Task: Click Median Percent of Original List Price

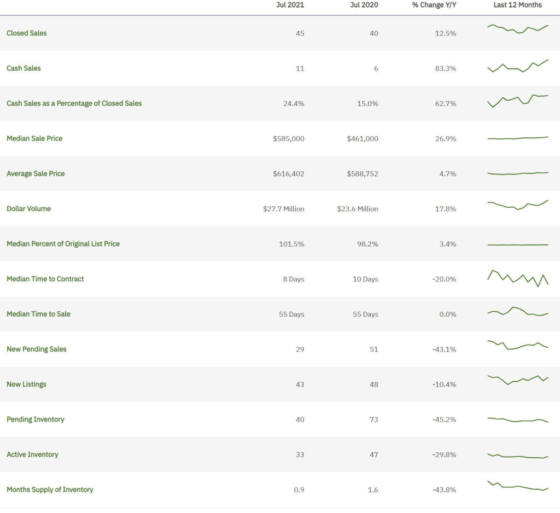Action: coord(63,244)
